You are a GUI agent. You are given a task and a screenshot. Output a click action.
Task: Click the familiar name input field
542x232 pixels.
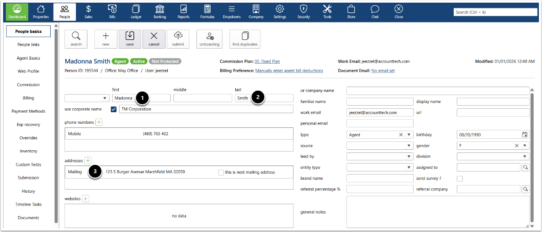tap(380, 102)
